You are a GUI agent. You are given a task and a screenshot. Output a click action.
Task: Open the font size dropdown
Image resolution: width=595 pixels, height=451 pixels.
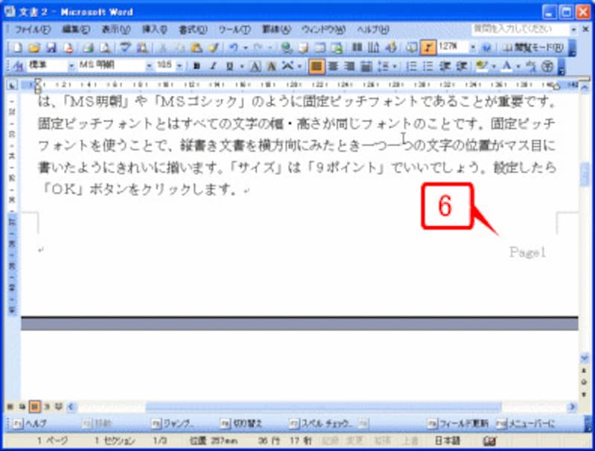click(x=180, y=66)
